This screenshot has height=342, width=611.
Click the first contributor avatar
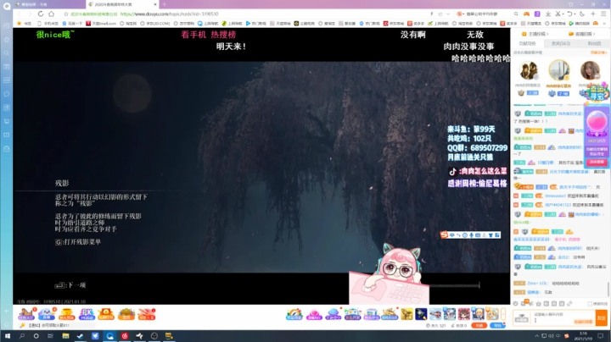coord(528,70)
